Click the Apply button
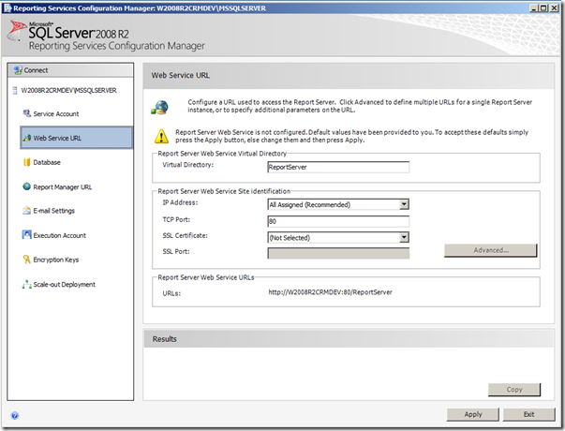Image resolution: width=565 pixels, height=431 pixels. [473, 414]
